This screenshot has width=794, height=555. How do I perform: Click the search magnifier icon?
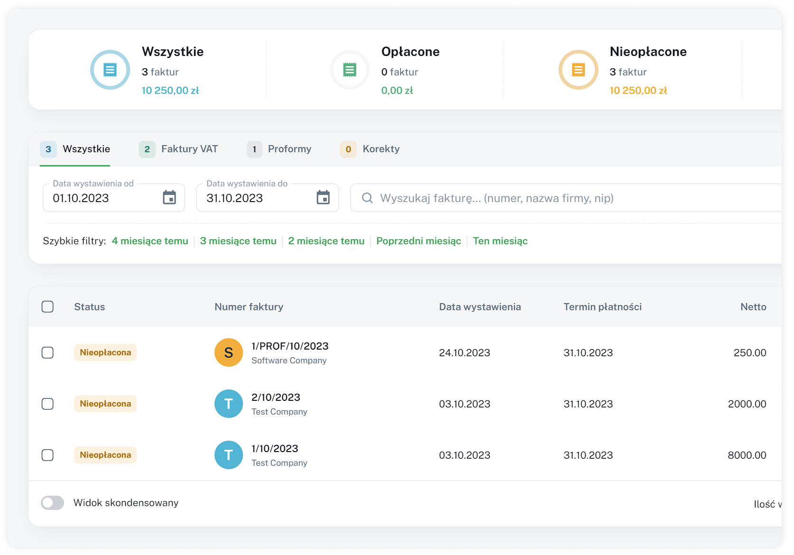coord(367,198)
